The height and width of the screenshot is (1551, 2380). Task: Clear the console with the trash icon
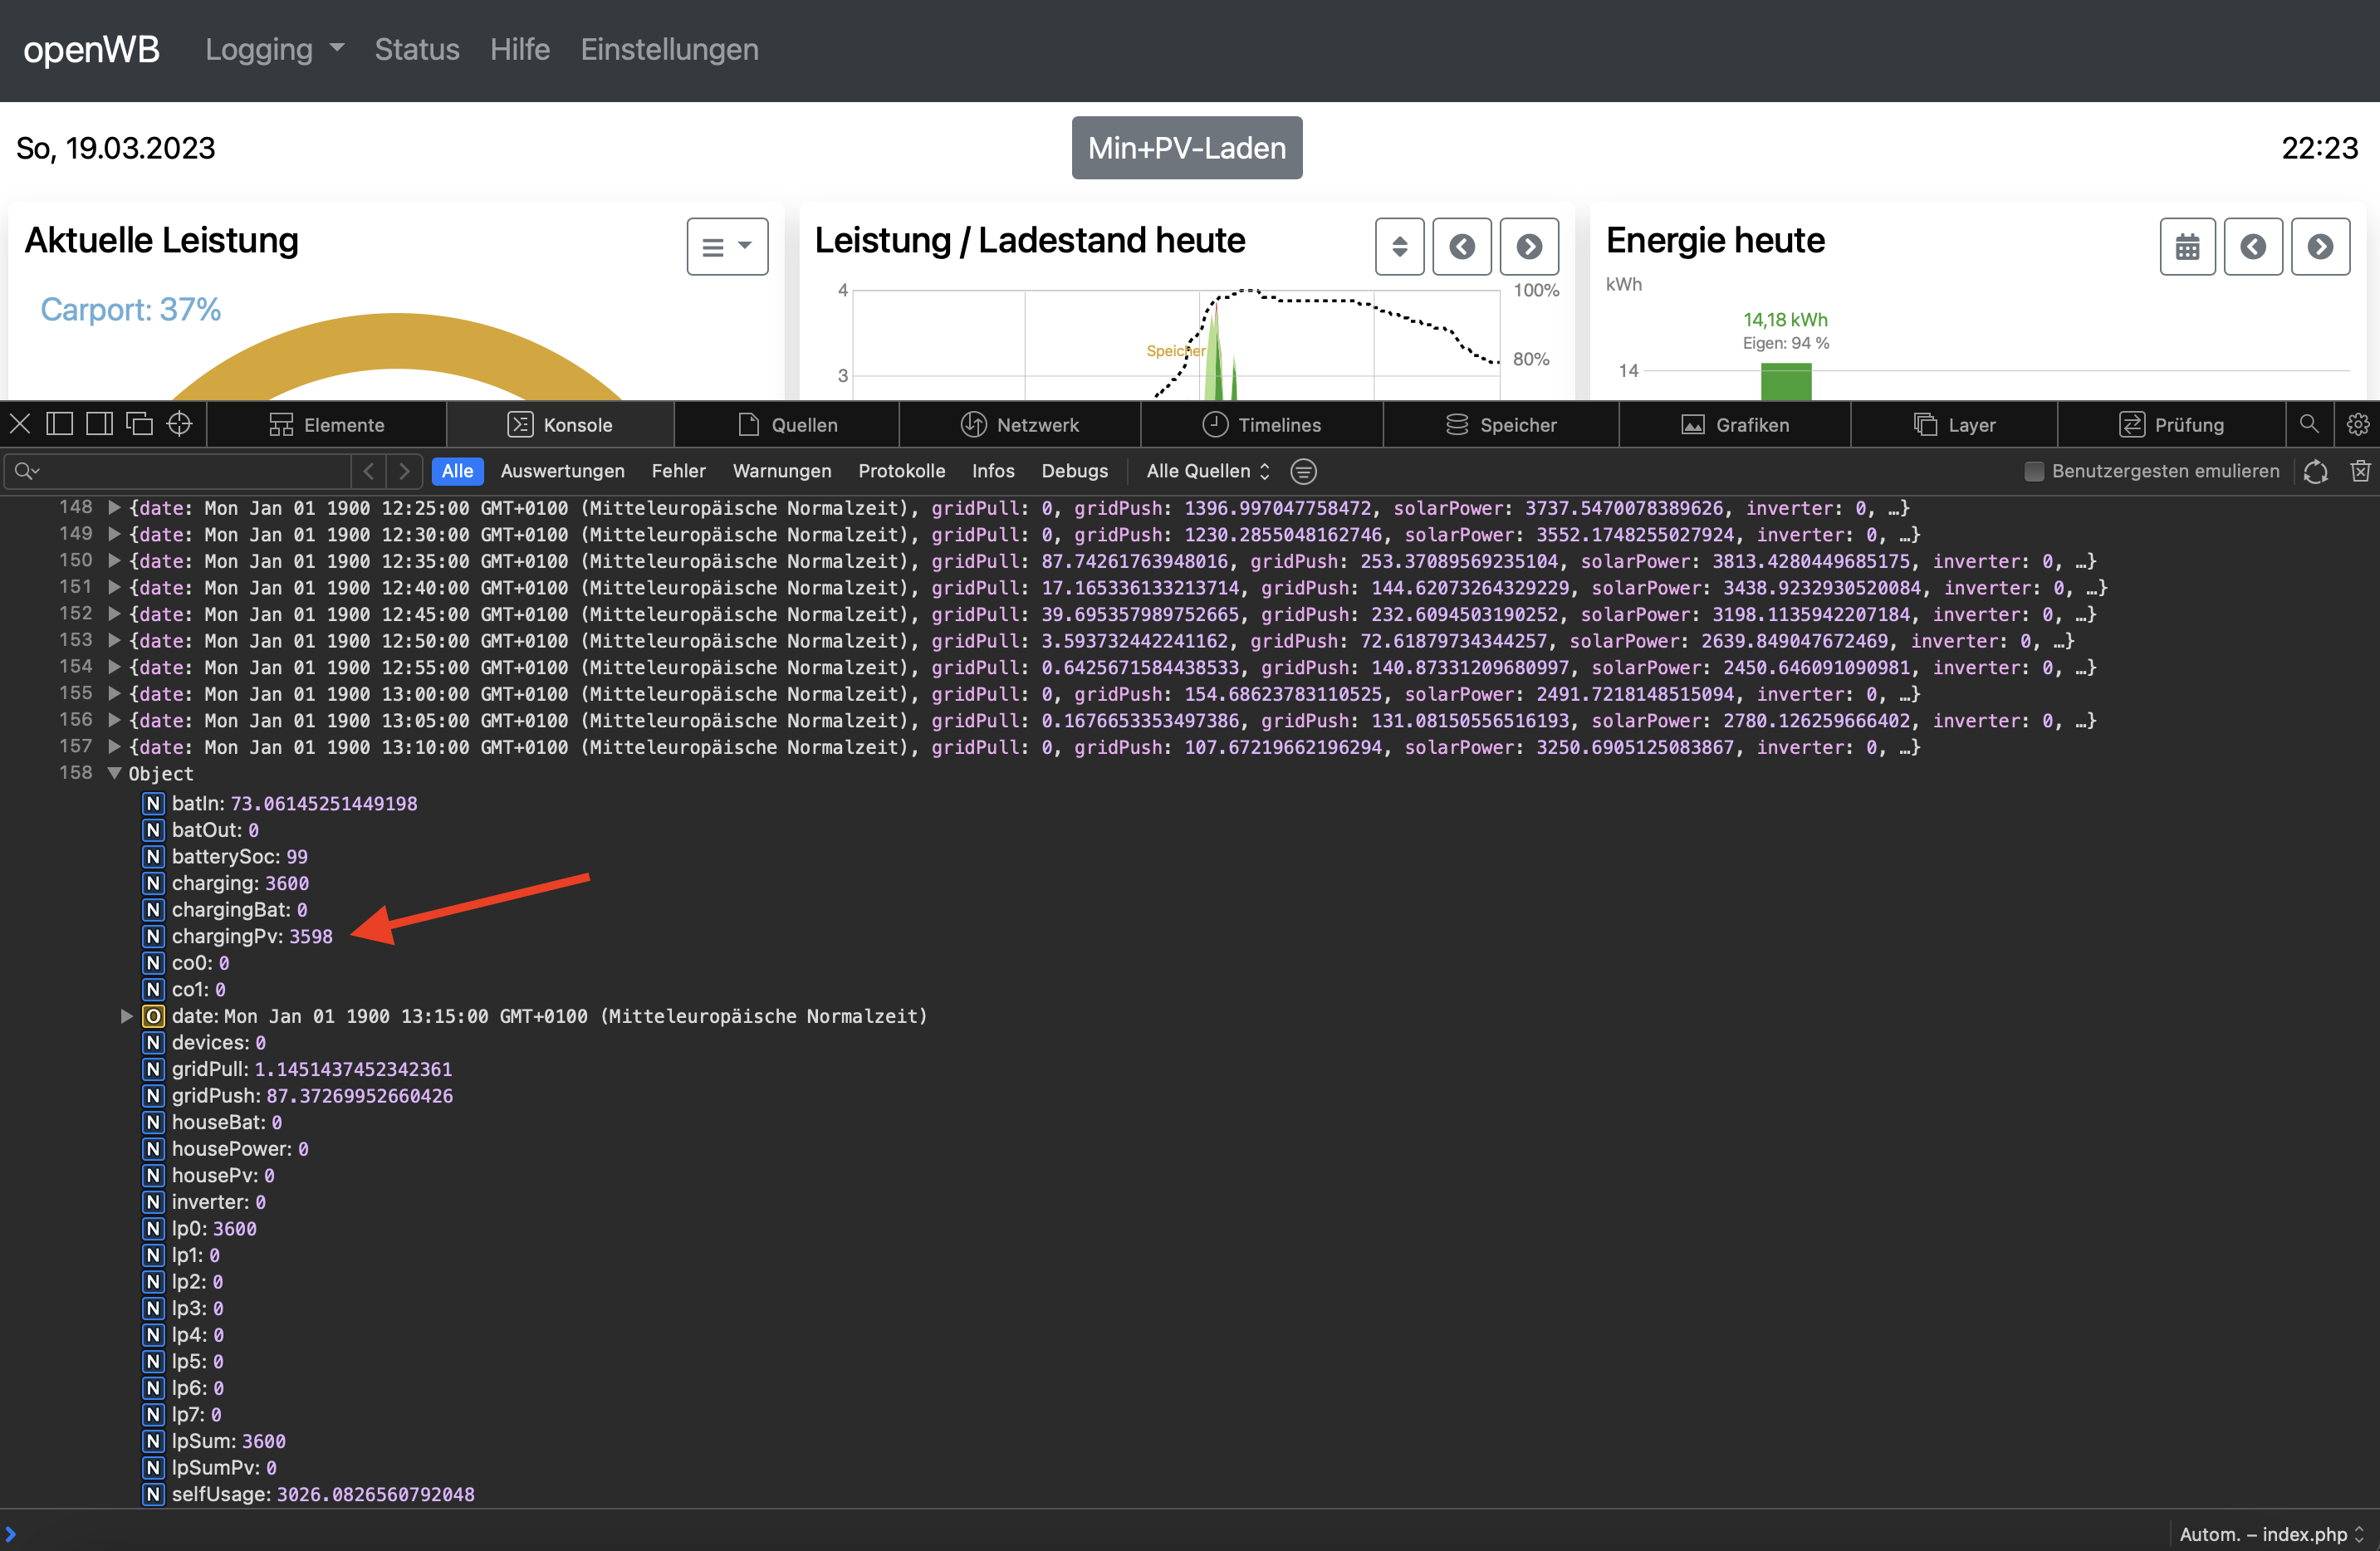point(2360,471)
